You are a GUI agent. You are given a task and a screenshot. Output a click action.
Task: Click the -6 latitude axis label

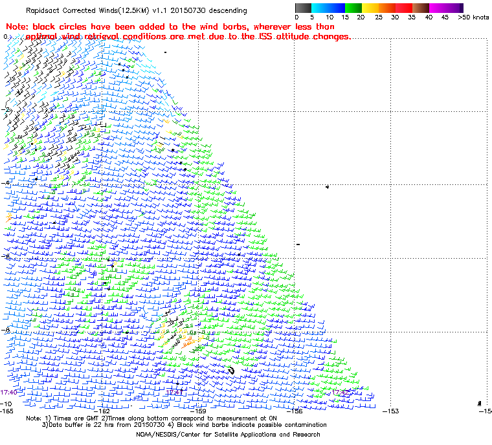6,257
